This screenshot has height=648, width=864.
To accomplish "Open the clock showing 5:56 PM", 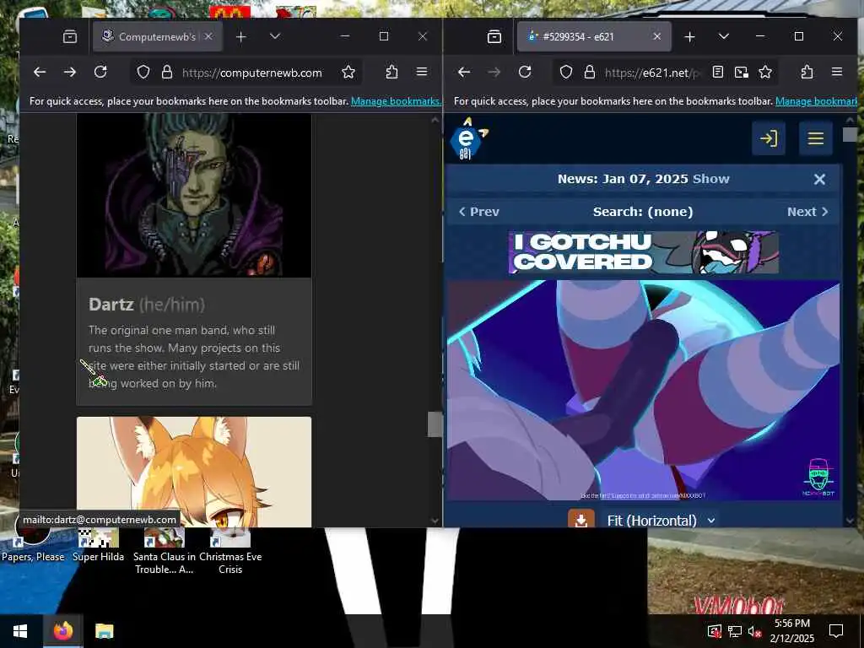I will (x=791, y=631).
